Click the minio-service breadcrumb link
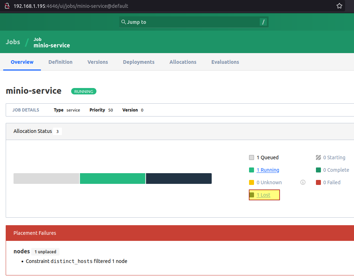The height and width of the screenshot is (279, 354). [52, 42]
